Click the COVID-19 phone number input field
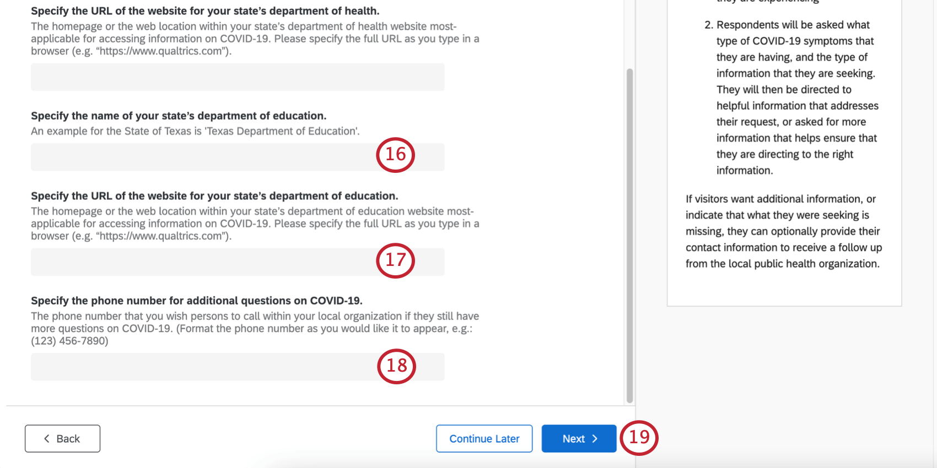The height and width of the screenshot is (468, 937). click(198, 367)
